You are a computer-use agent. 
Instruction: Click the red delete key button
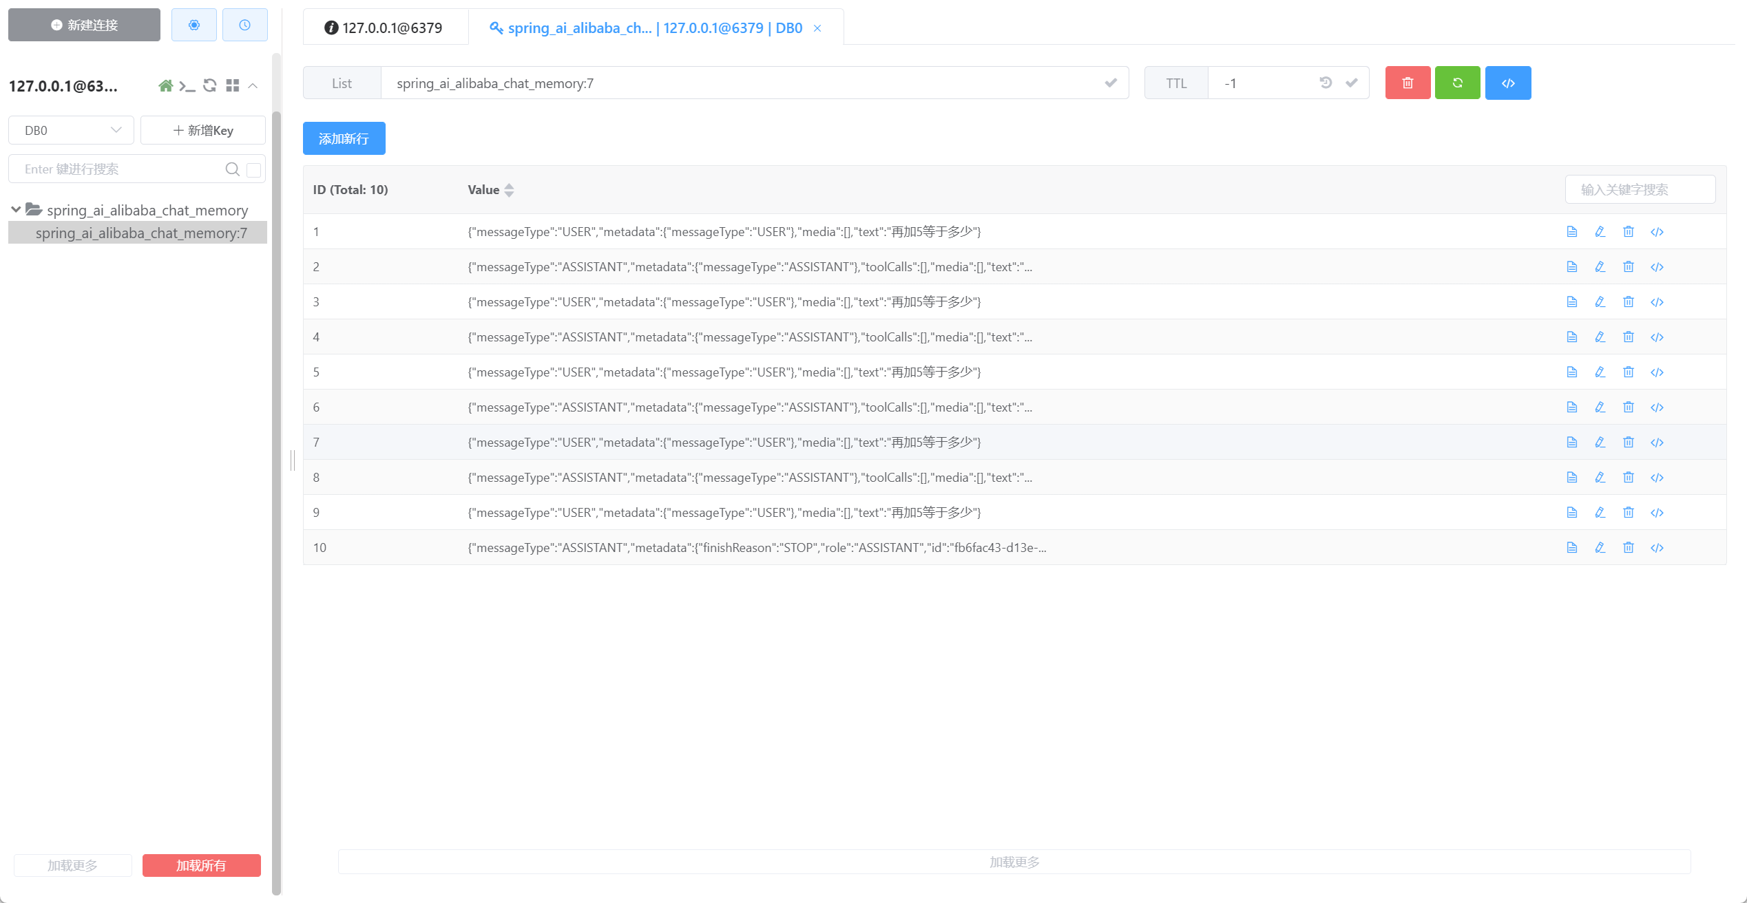pos(1408,83)
